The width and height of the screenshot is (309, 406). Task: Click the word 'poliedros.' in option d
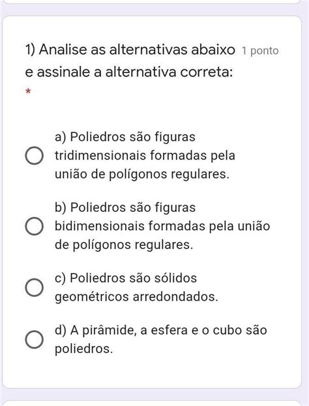84,348
